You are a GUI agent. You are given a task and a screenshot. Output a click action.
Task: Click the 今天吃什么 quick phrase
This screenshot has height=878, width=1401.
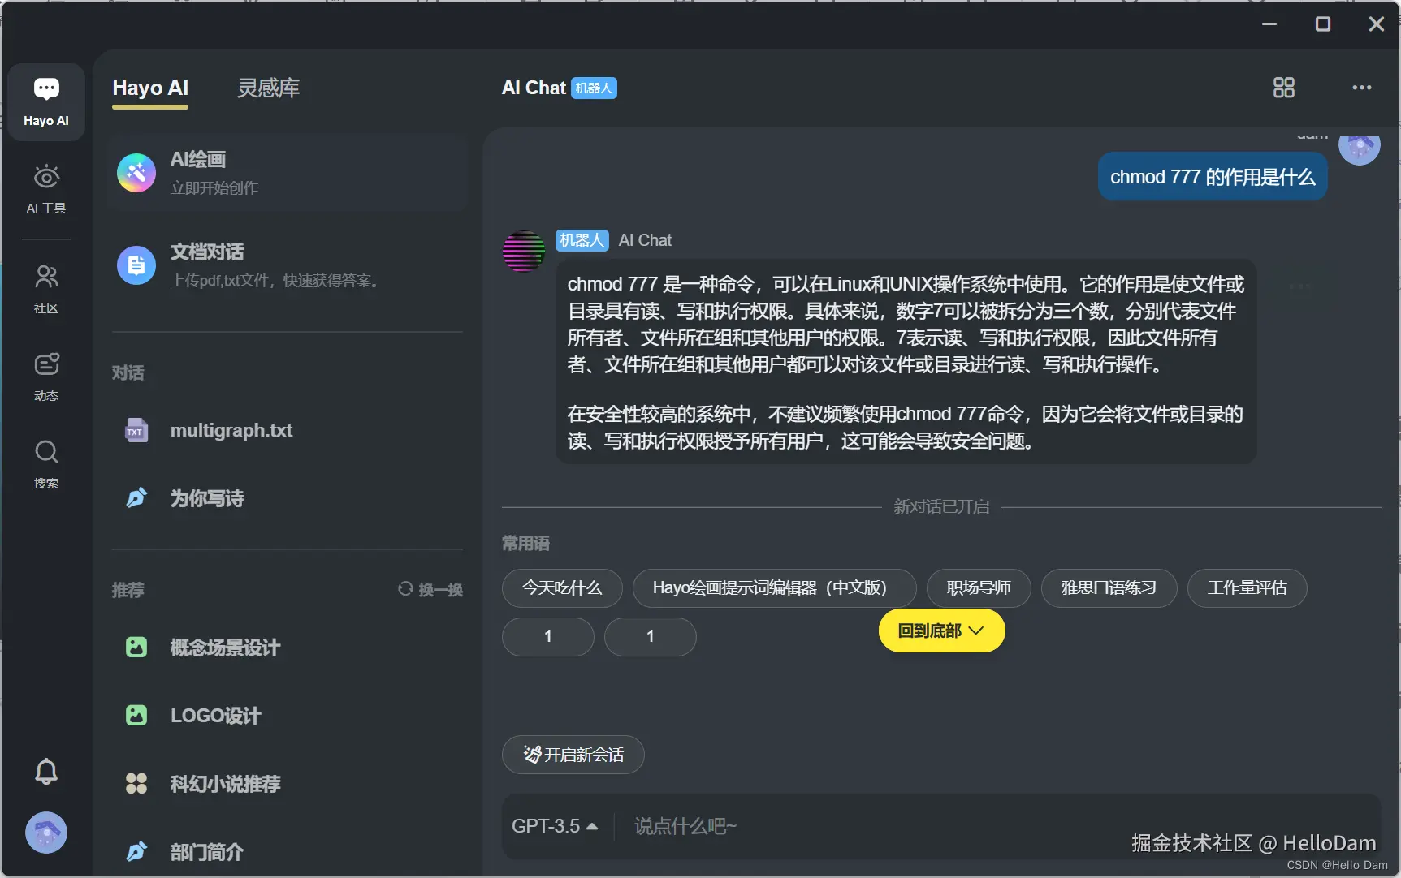[562, 588]
